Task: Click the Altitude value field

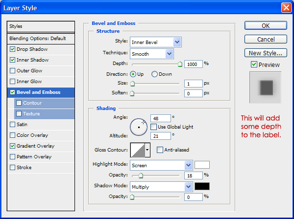Action: coord(161,136)
